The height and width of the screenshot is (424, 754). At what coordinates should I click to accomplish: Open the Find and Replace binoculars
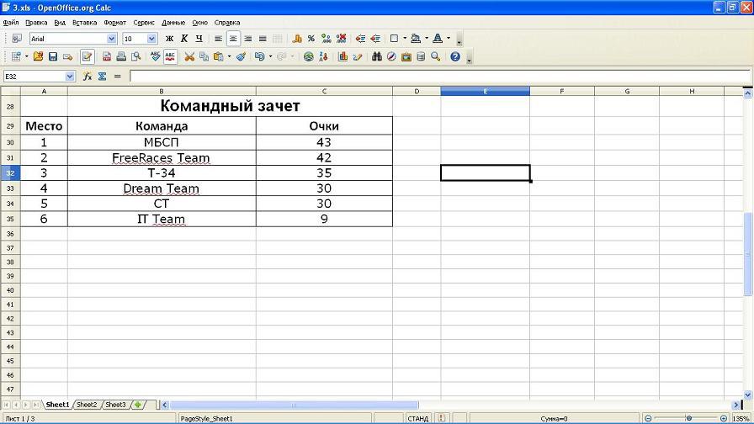[x=377, y=57]
